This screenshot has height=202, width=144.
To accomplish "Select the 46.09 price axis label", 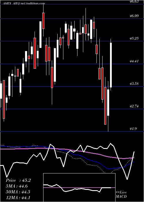I will (x=134, y=16).
